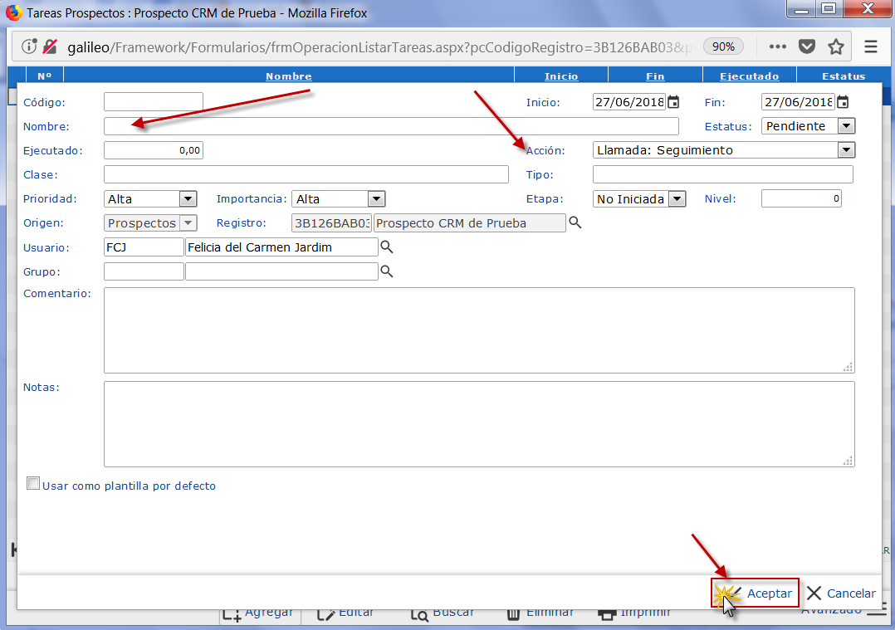
Task: Click into the Tipo input field
Action: [722, 174]
